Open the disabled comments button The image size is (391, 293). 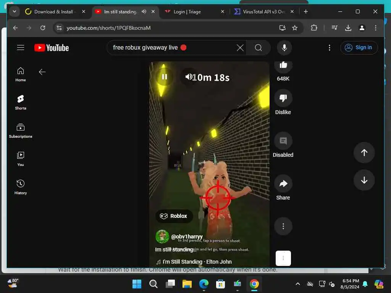coord(283,141)
